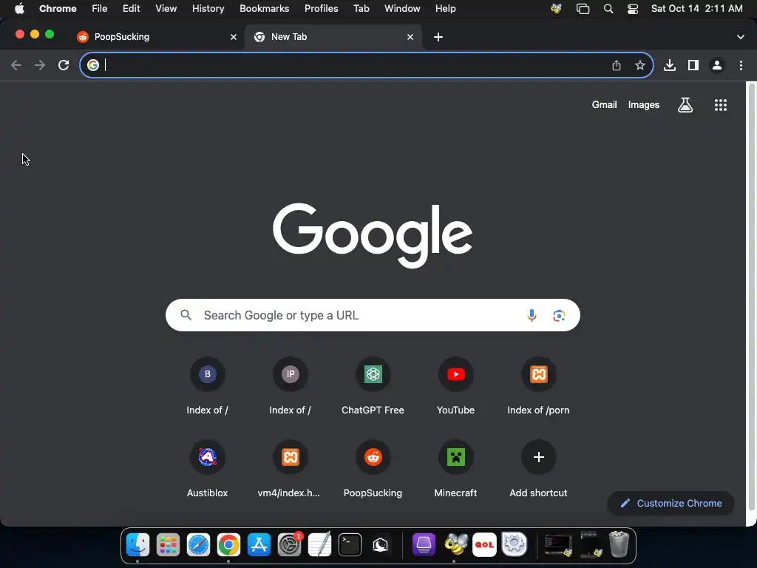
Task: Go forward using the forward arrow
Action: click(x=40, y=65)
